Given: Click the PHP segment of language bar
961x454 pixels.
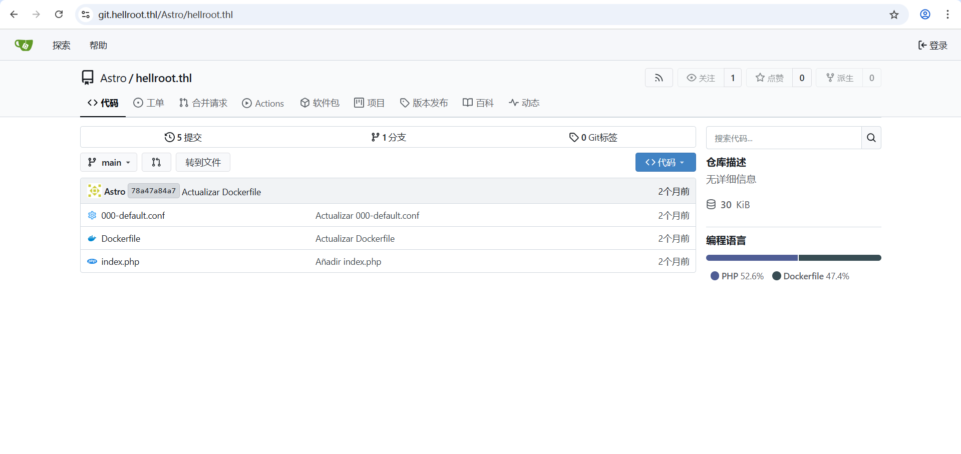Looking at the screenshot, I should pos(752,258).
